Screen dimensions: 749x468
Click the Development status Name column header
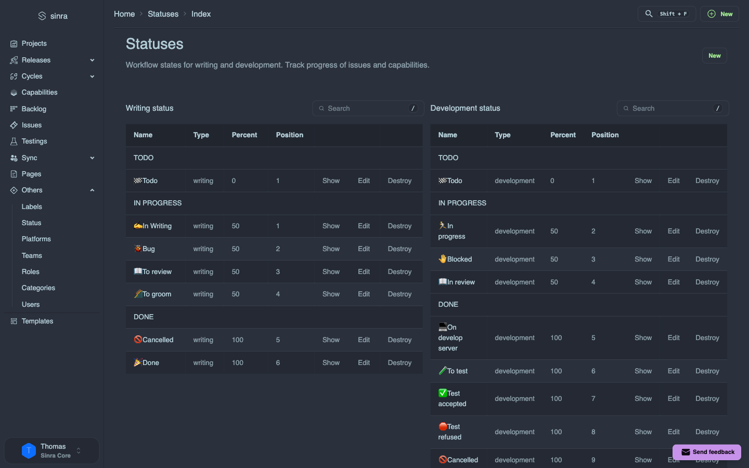pyautogui.click(x=448, y=135)
